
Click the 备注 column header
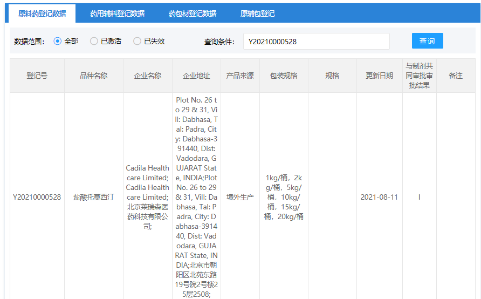tap(456, 76)
